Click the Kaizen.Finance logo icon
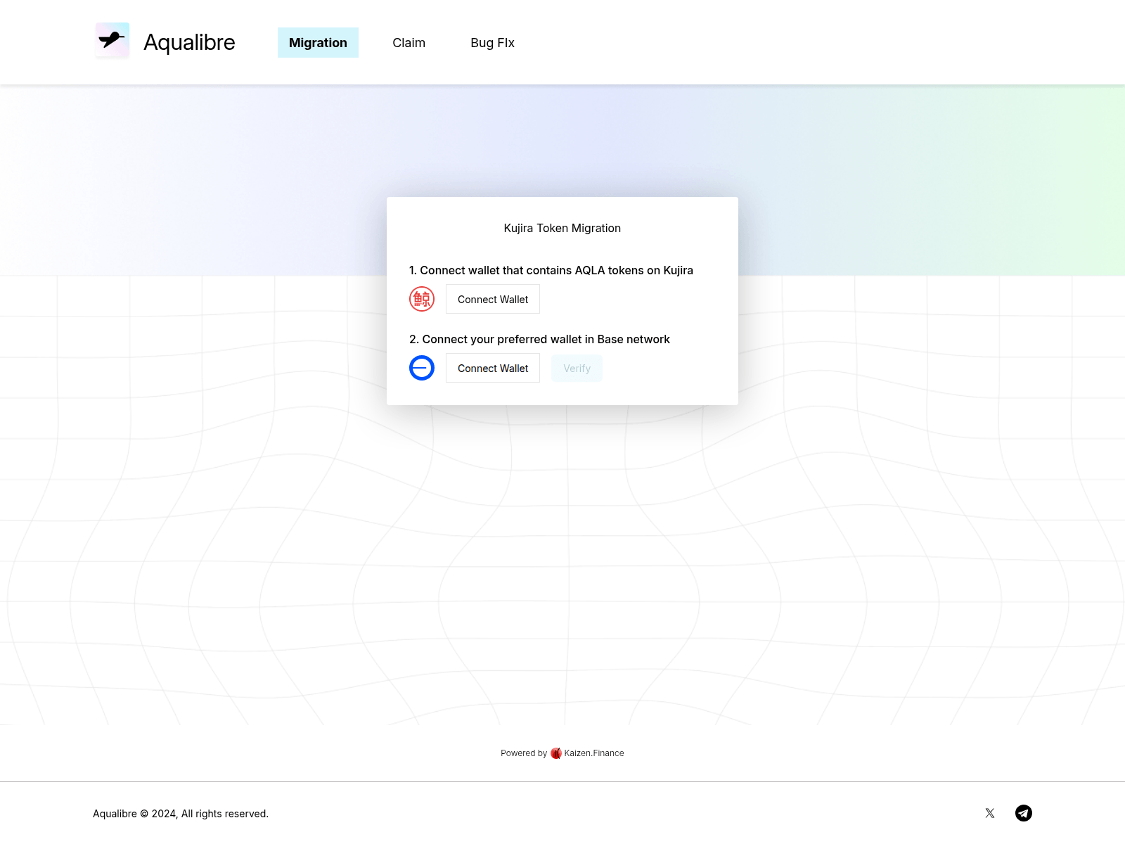Image resolution: width=1125 pixels, height=844 pixels. [x=556, y=753]
